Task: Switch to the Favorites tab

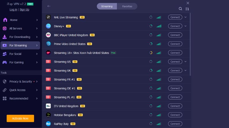Action: (127, 6)
